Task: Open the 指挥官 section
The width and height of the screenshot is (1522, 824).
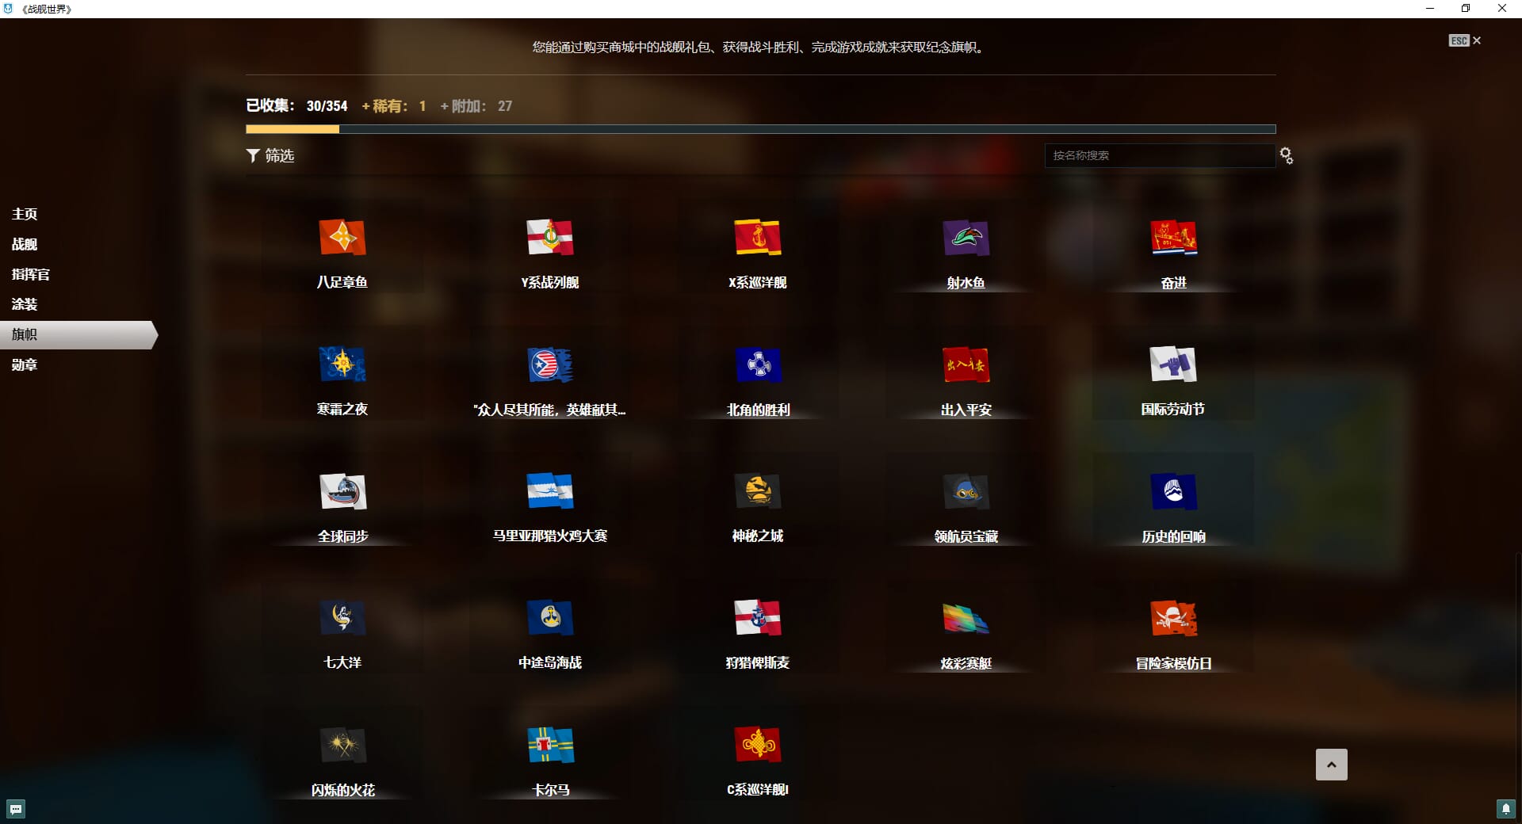Action: 31,274
